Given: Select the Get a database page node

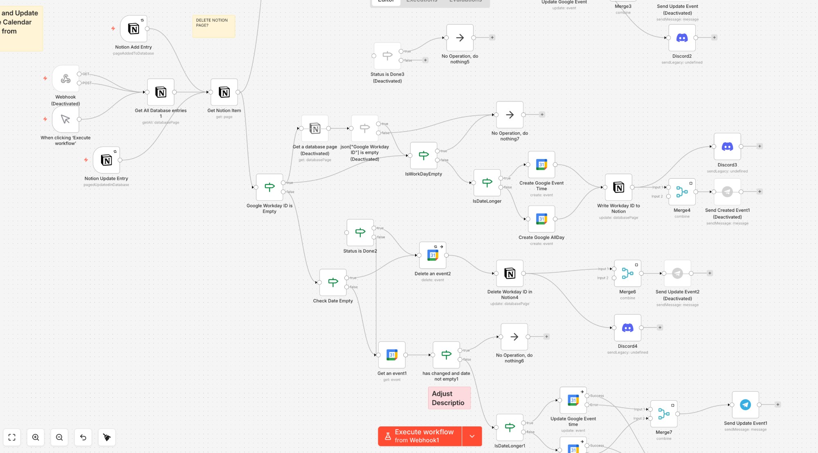Looking at the screenshot, I should [x=315, y=128].
